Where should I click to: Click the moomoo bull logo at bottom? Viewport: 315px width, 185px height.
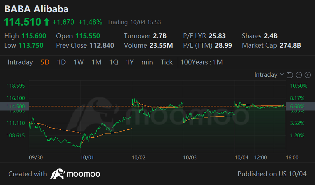tap(57, 174)
